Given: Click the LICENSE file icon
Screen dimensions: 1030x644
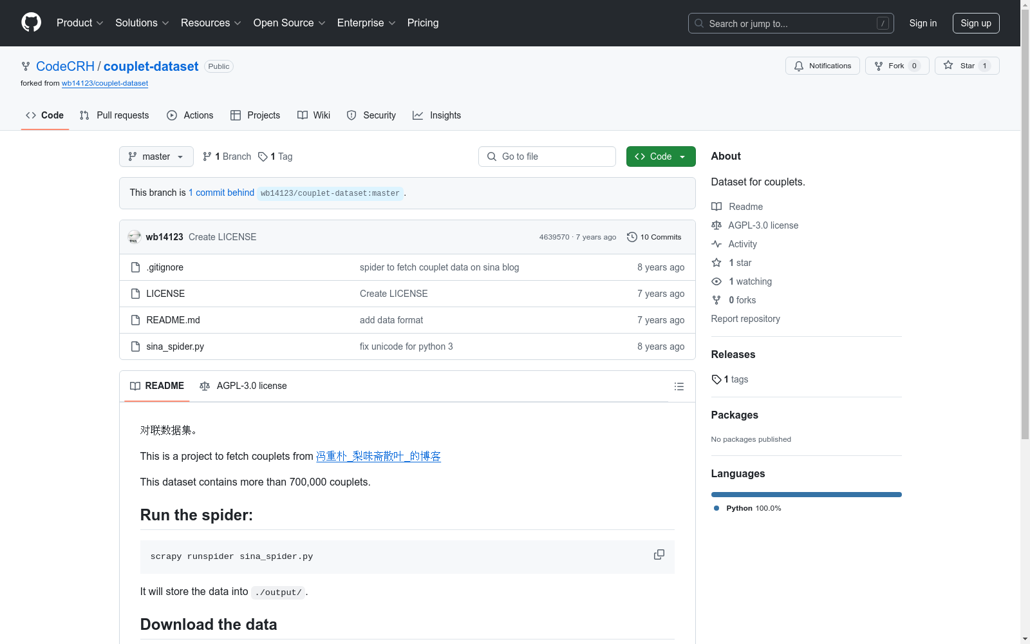Looking at the screenshot, I should (x=135, y=294).
